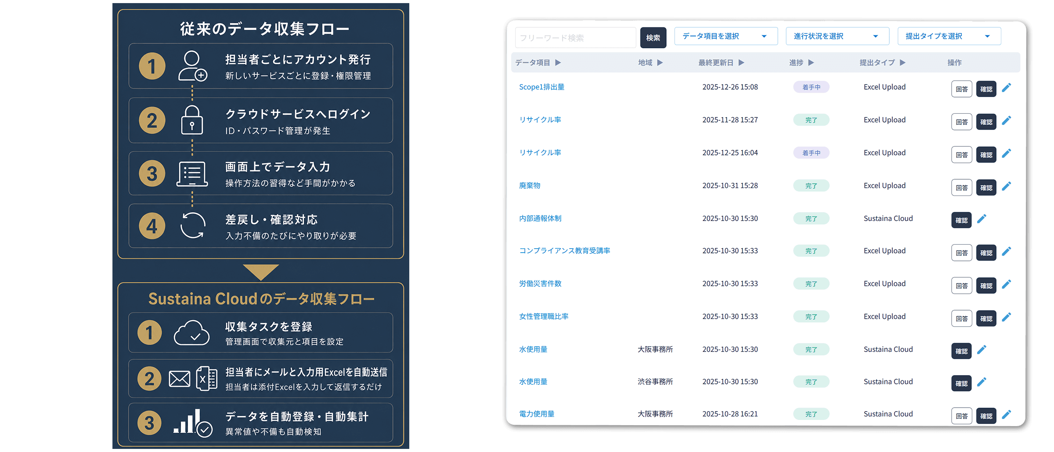
Task: Click Excel Upload type in 廃棄物 row
Action: click(x=884, y=185)
